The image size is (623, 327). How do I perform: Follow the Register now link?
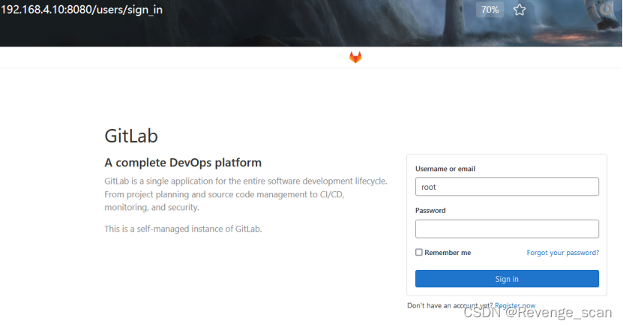click(x=515, y=305)
